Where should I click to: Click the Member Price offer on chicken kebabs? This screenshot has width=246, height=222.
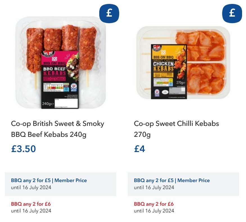point(172,180)
